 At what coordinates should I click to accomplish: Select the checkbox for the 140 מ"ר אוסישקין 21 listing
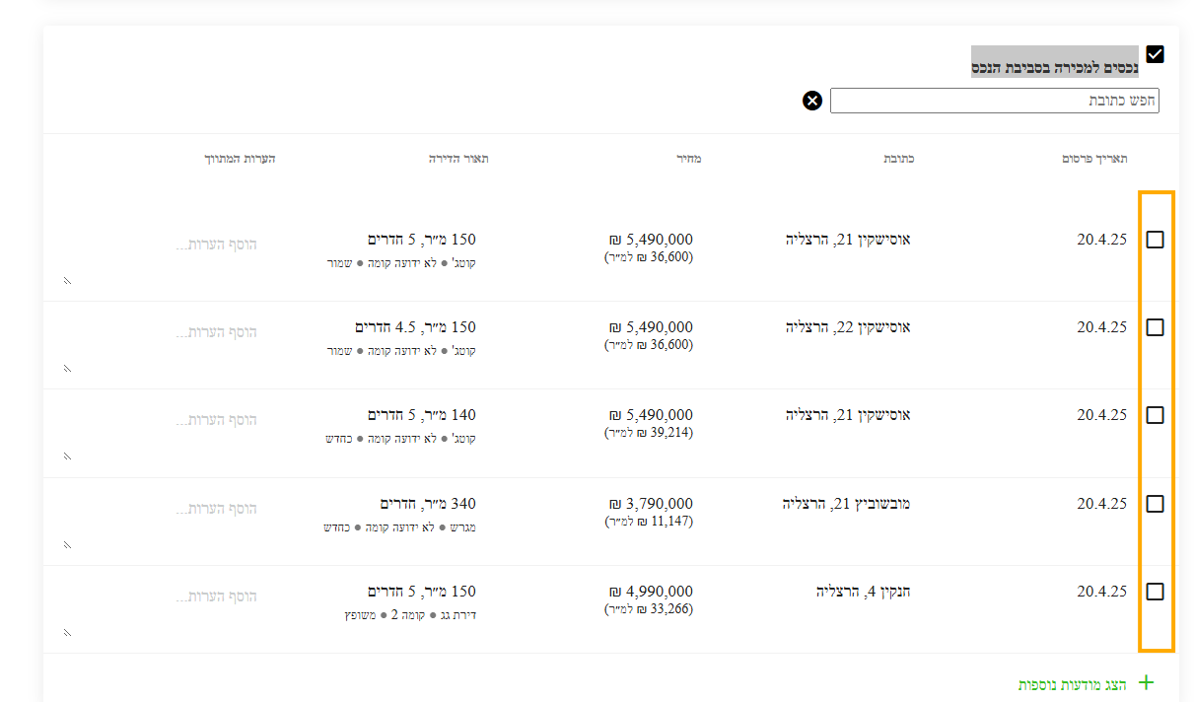click(x=1155, y=415)
